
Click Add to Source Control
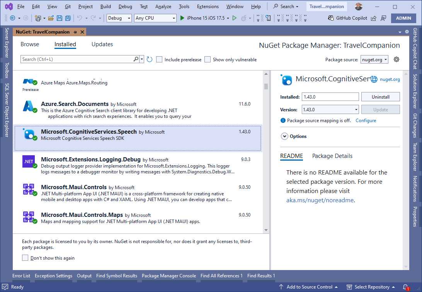(308, 287)
